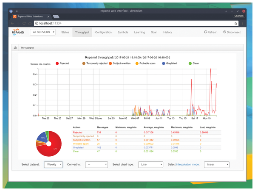255x191 pixels.
Task: Bookmark the page with the star icon
Action: point(235,23)
